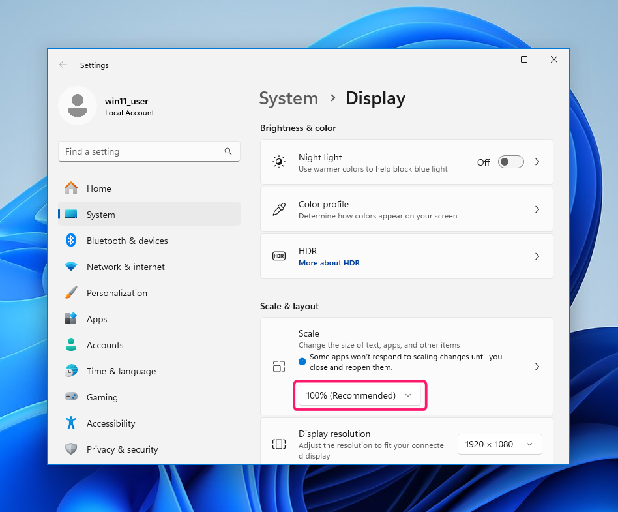Viewport: 618px width, 512px height.
Task: Toggle the Night light switch
Action: pyautogui.click(x=511, y=162)
